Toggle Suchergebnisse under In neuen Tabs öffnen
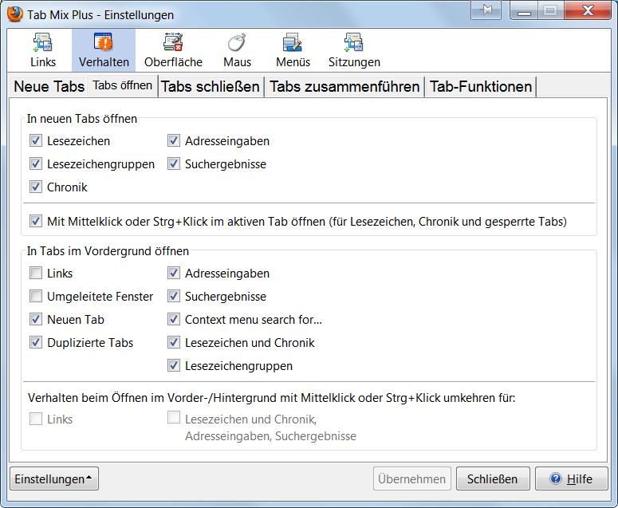Screen dimensions: 618x508 tap(174, 163)
